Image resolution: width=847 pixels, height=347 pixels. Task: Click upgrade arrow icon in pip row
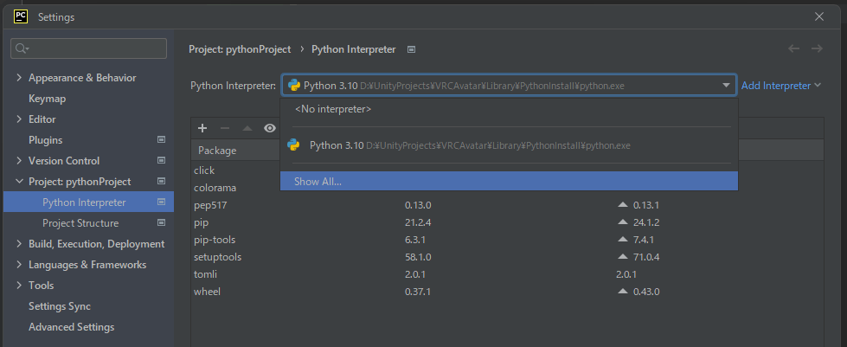[623, 222]
